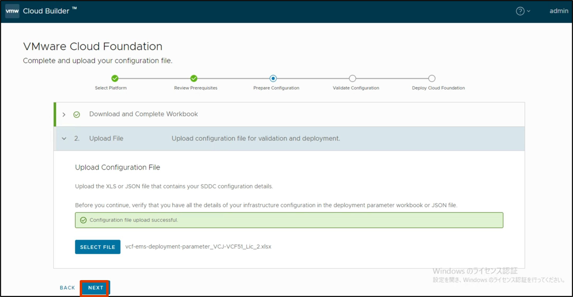This screenshot has height=297, width=573.
Task: Click 'Upload the XLS or JSON file' instruction
Action: 174,187
